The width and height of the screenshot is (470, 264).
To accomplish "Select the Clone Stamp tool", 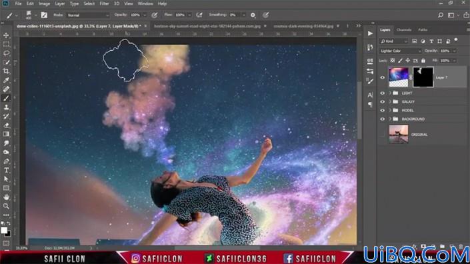I will click(6, 107).
